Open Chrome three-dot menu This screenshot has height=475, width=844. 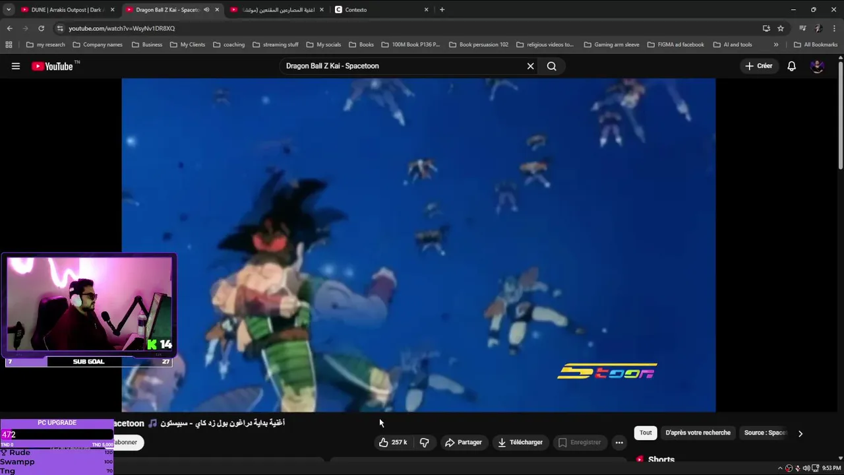tap(835, 28)
